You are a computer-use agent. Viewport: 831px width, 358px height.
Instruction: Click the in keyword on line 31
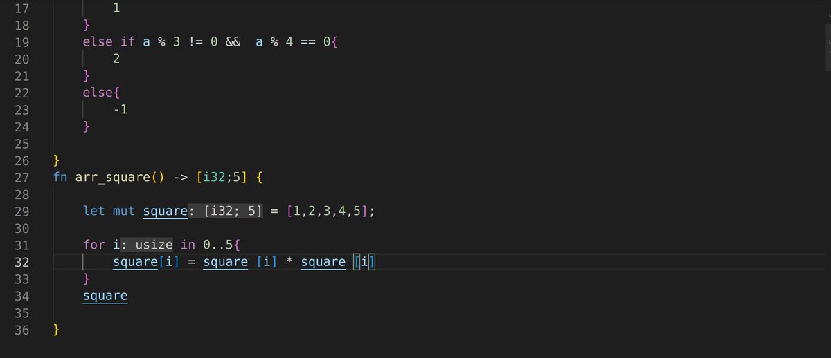[x=188, y=245]
